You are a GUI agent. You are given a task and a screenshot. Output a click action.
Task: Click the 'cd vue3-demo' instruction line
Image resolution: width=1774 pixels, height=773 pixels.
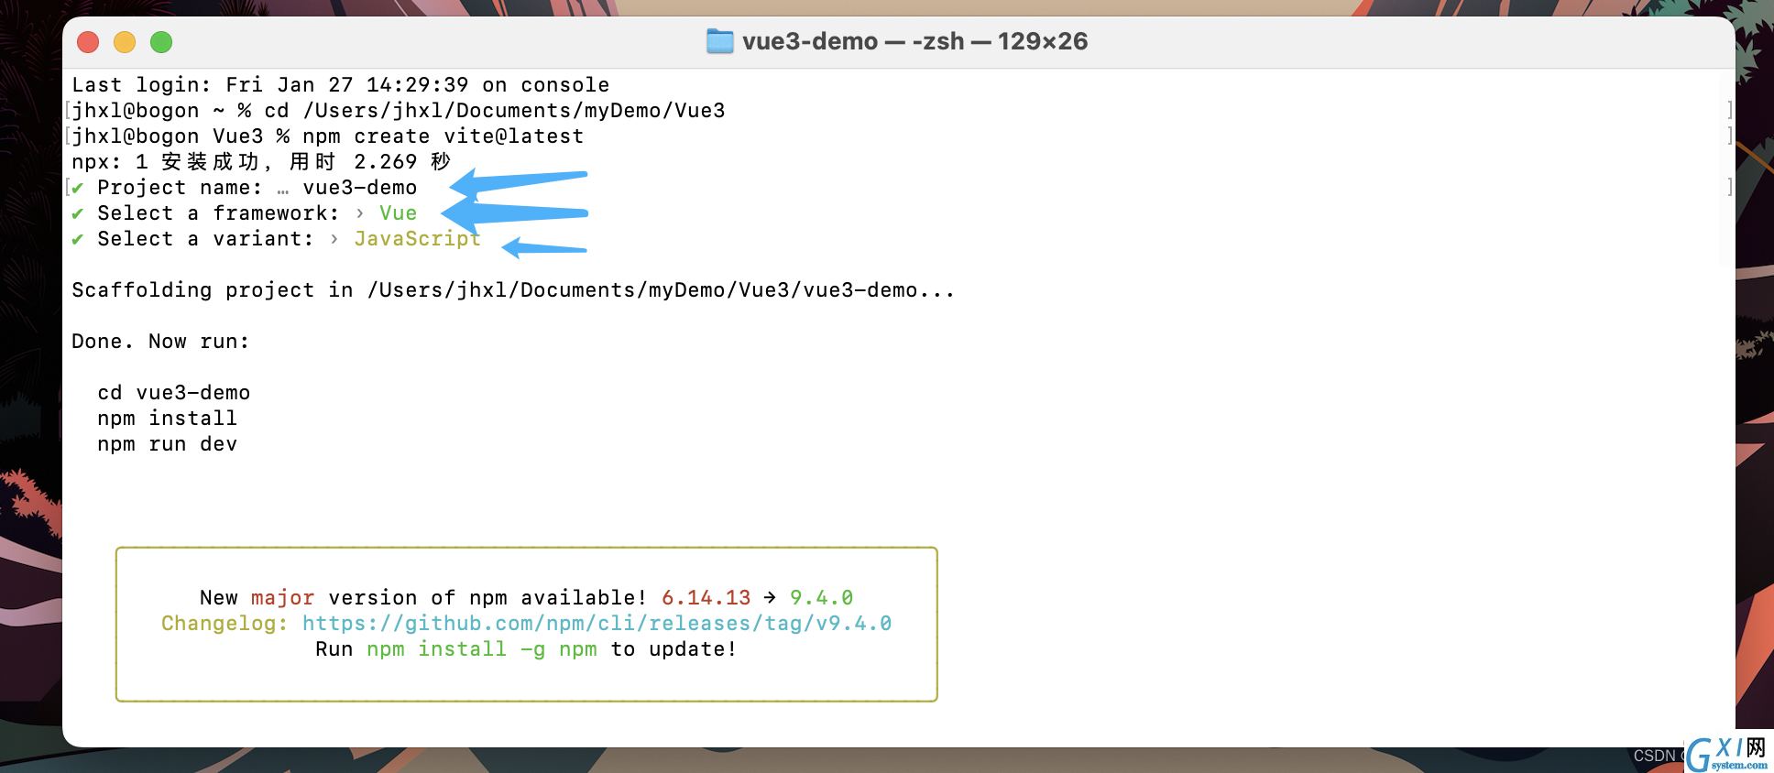[x=174, y=393]
